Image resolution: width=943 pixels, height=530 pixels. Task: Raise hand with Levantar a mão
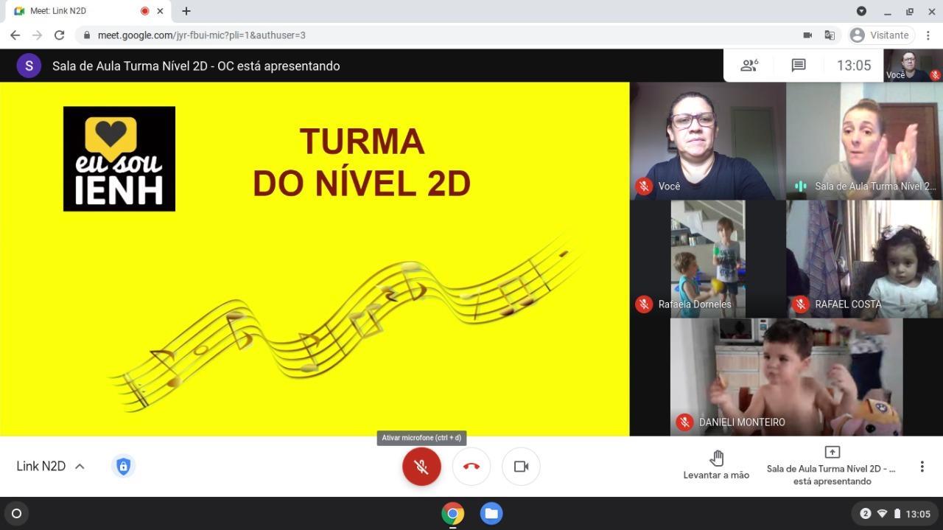716,465
